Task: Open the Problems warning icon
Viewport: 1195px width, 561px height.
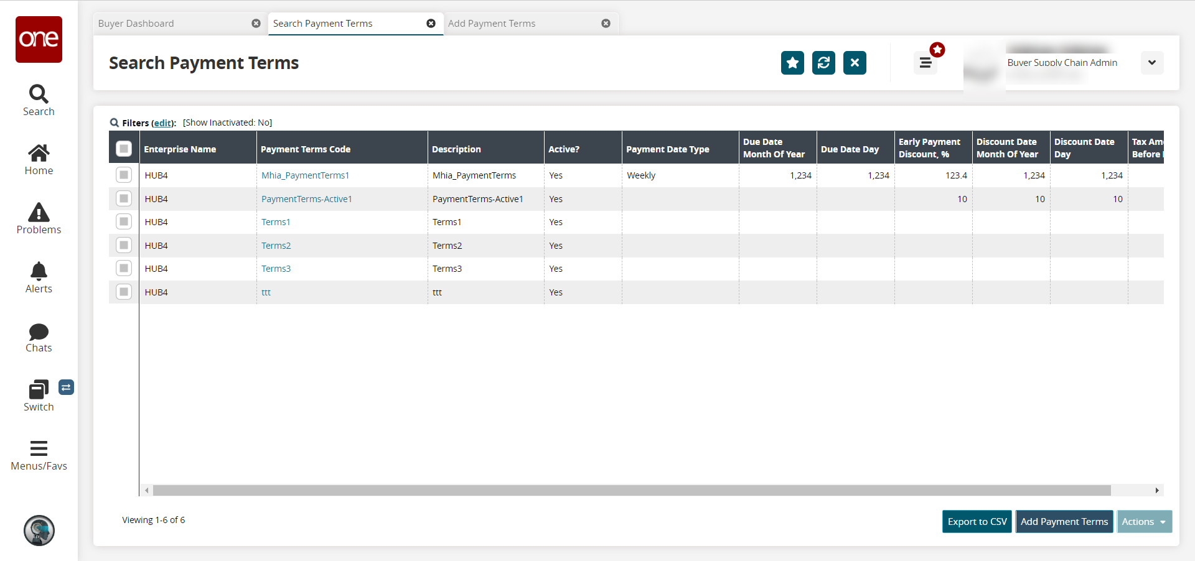Action: click(x=39, y=212)
